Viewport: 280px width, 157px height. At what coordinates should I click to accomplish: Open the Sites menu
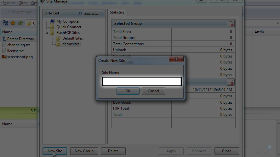point(23,3)
